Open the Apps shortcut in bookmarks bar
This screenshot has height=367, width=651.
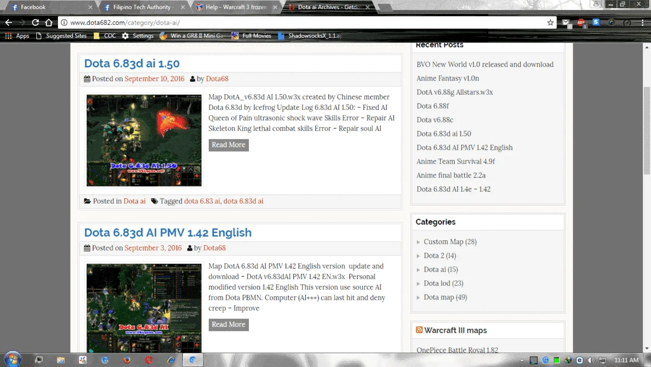[x=17, y=36]
